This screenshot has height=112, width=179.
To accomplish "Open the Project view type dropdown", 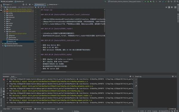I will (7, 4).
